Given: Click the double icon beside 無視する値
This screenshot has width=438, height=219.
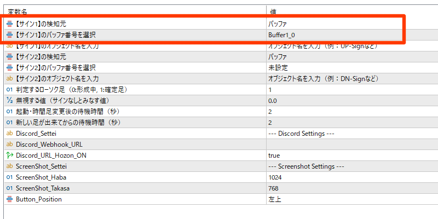Looking at the screenshot, I should click(x=9, y=101).
